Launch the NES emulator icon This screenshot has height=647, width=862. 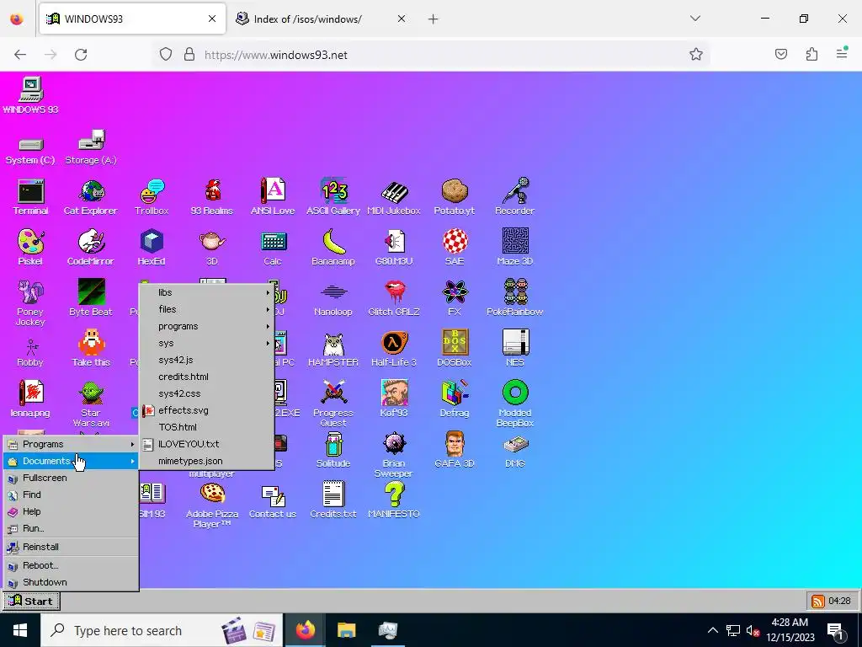515,348
